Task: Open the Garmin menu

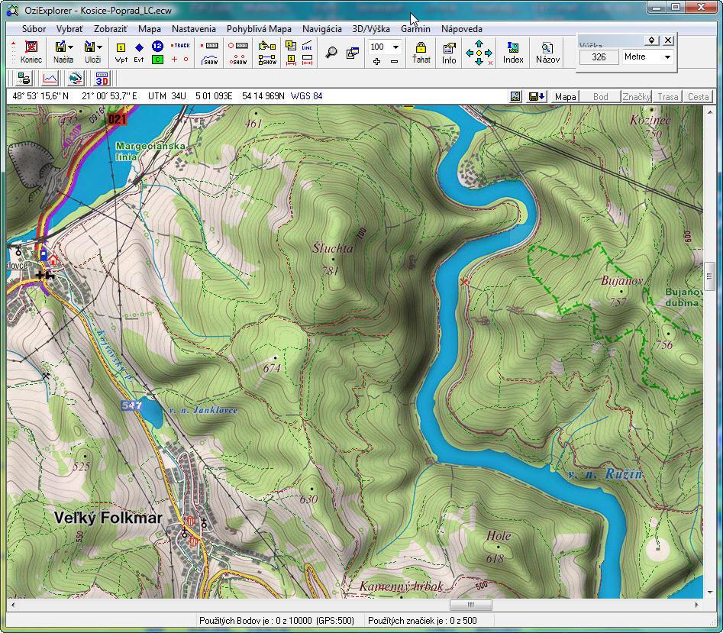Action: pos(415,29)
